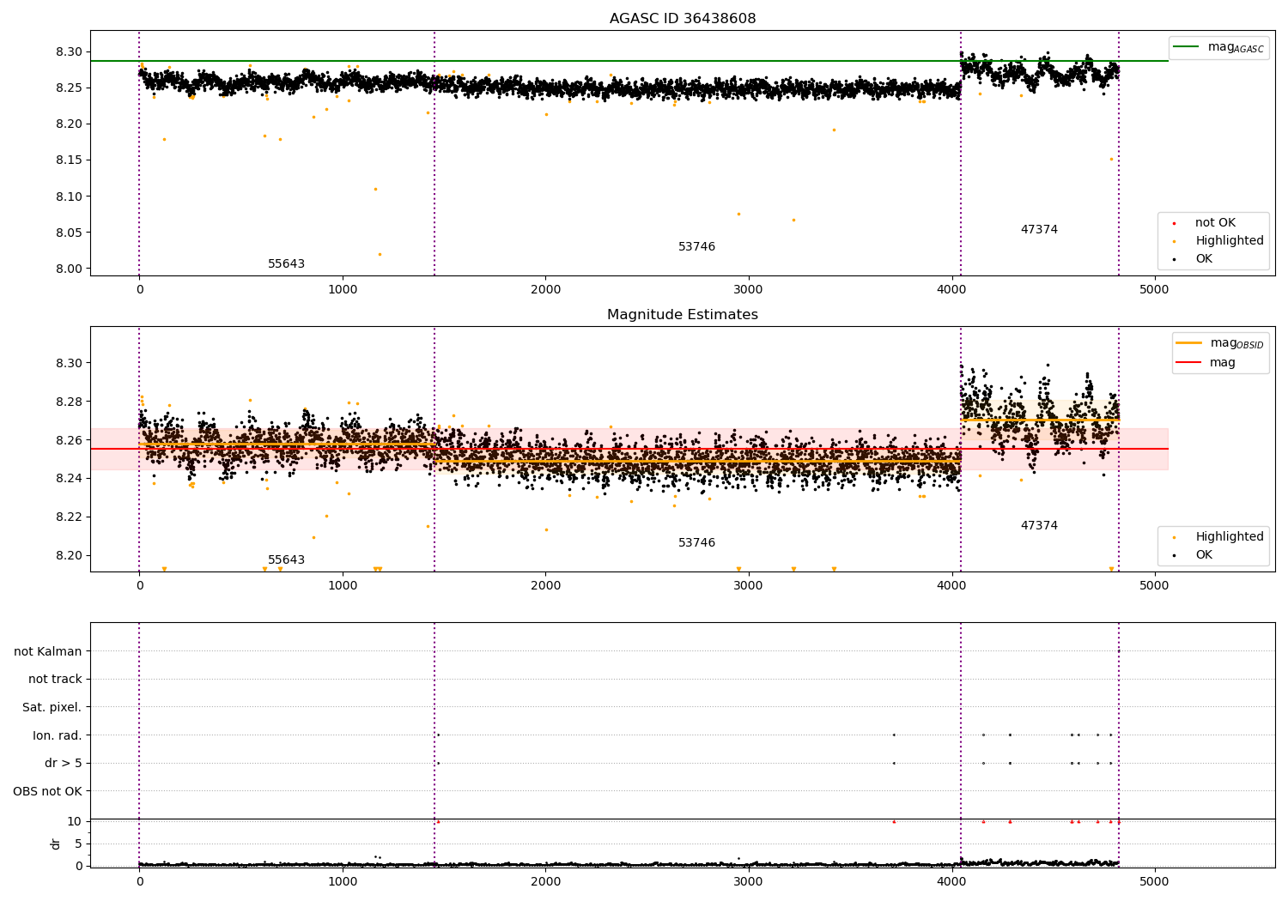This screenshot has height=901, width=1288.
Task: Click the 'Sat. pixel.' row label
Action: pyautogui.click(x=52, y=708)
